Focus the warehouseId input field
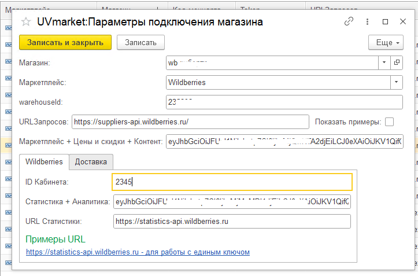 point(284,102)
